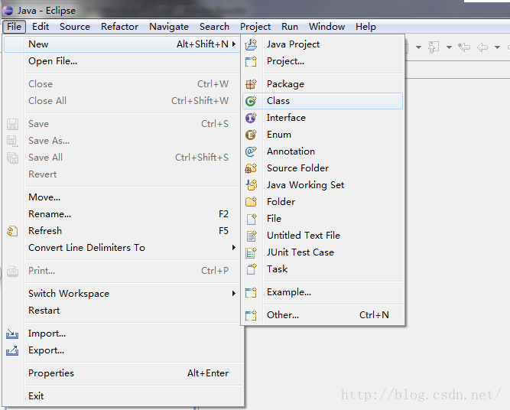Click the greyed Close menu entry
The width and height of the screenshot is (510, 410).
click(123, 84)
